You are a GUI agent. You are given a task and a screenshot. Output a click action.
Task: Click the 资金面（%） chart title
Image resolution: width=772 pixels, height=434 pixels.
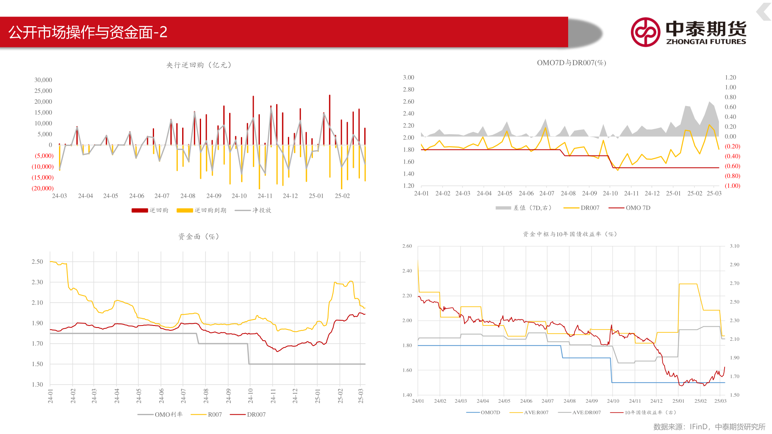click(199, 237)
